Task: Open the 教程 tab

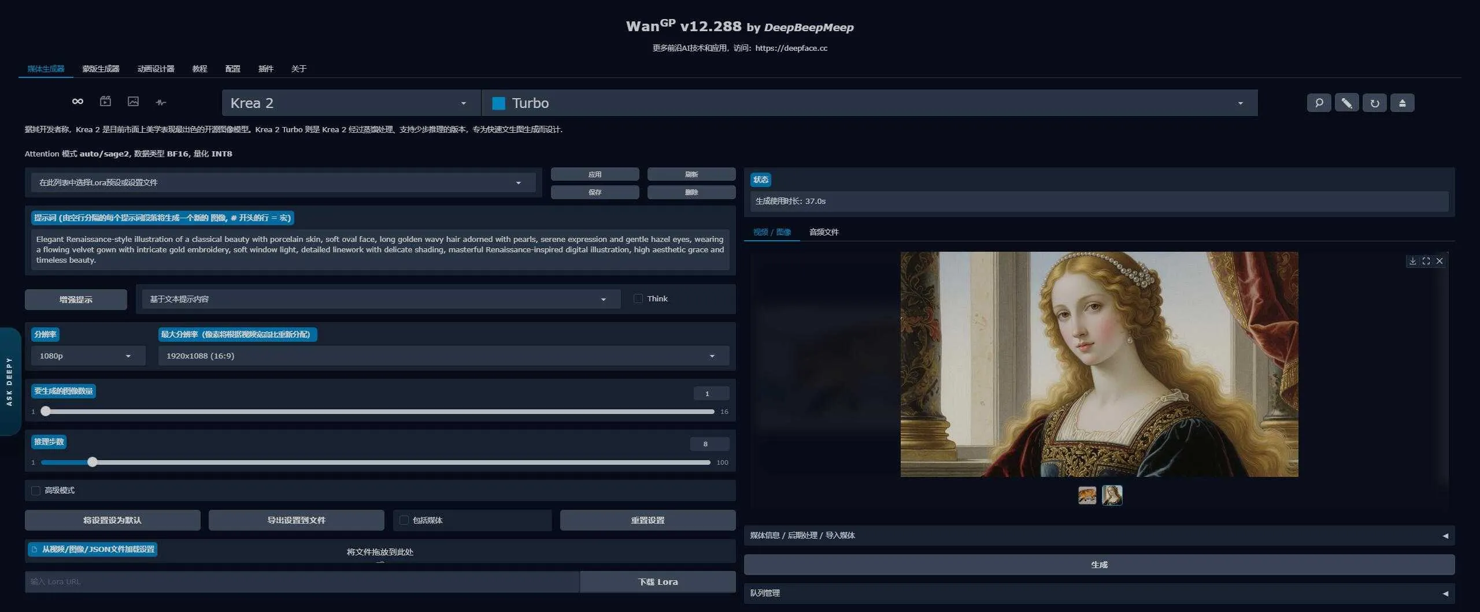Action: pos(199,69)
